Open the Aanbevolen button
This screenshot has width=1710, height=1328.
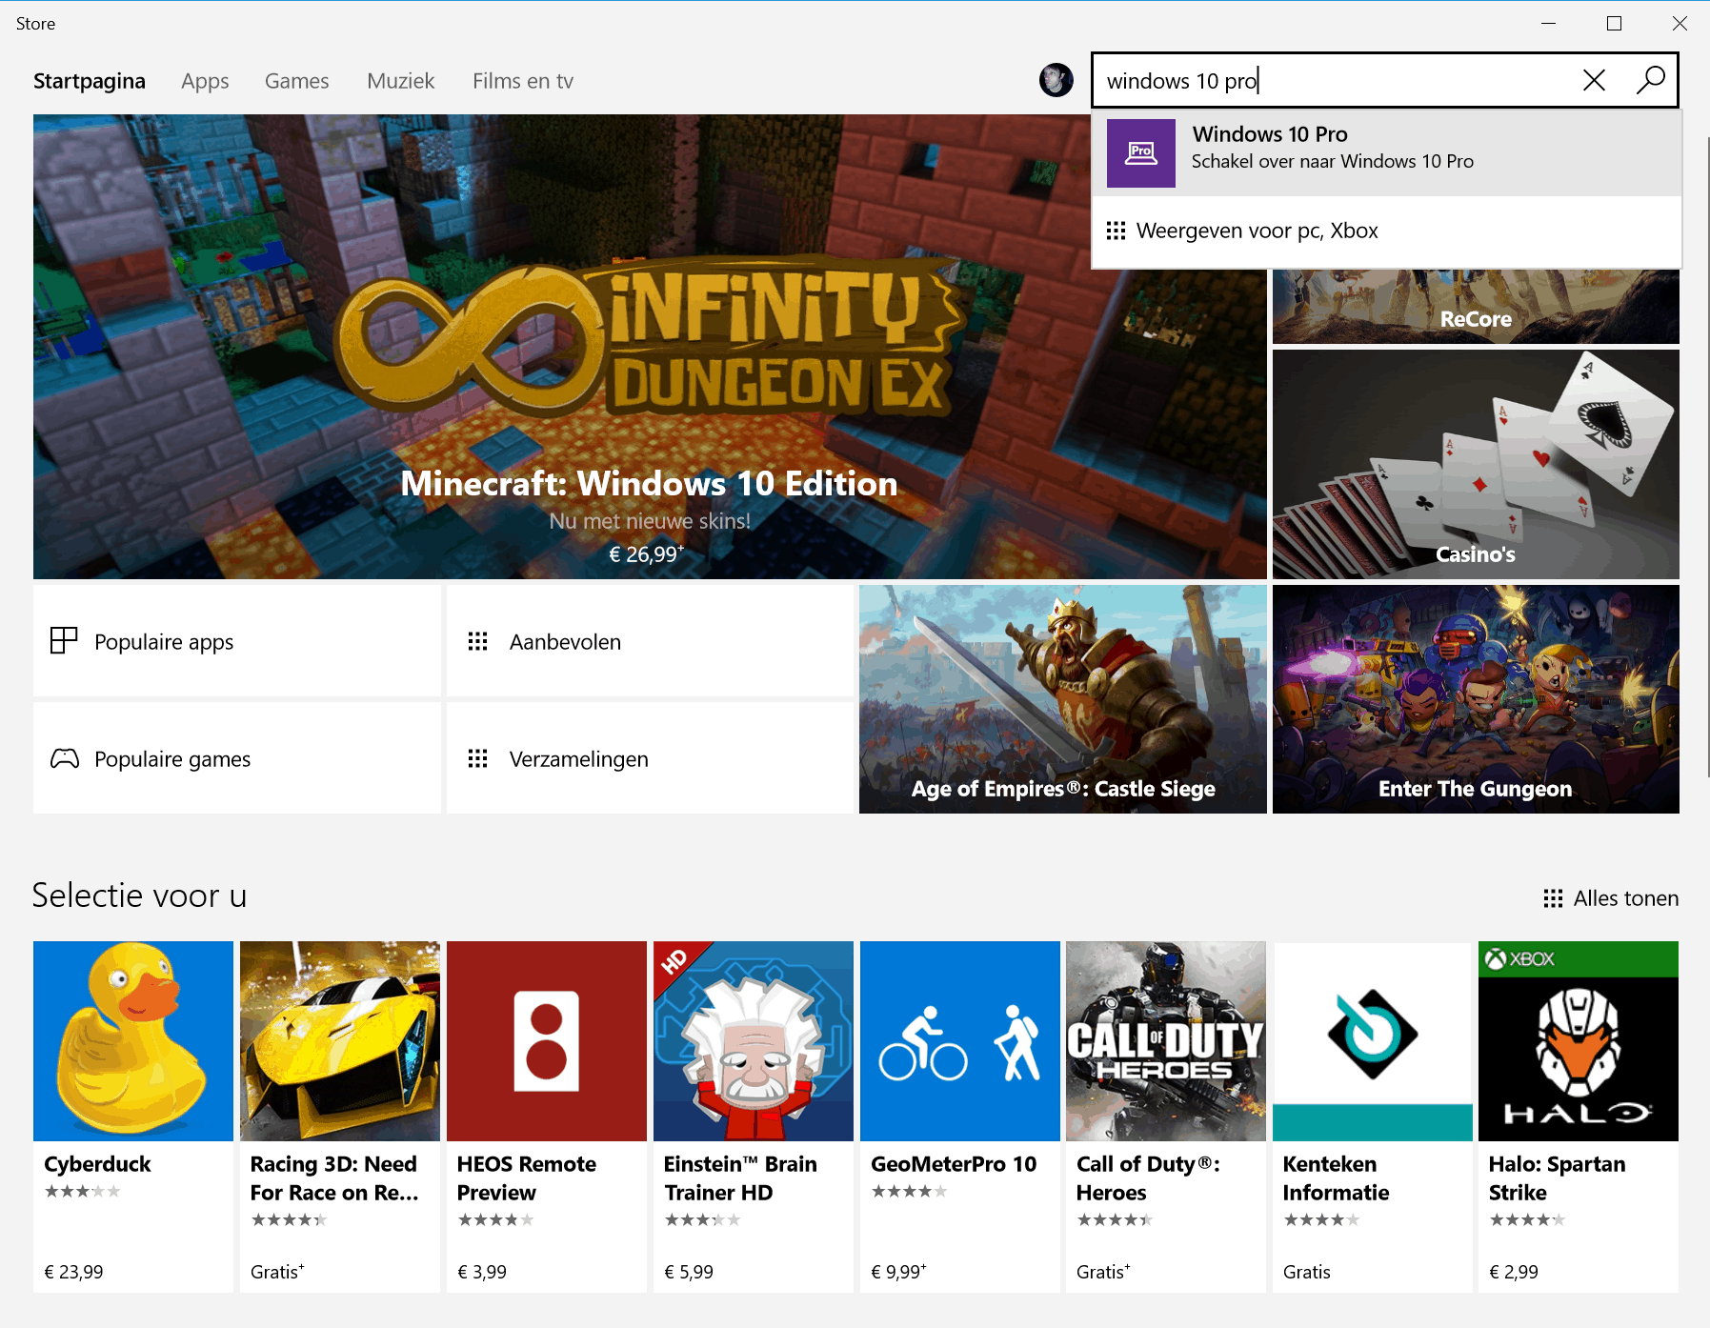click(x=650, y=640)
